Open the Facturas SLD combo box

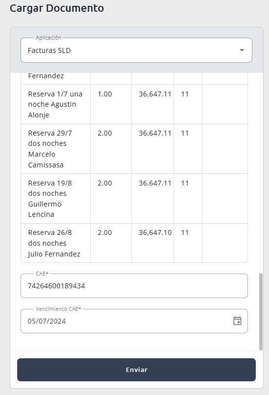click(136, 50)
